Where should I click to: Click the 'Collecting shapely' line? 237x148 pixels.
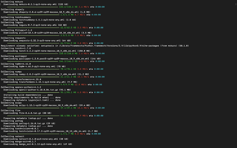(13, 10)
